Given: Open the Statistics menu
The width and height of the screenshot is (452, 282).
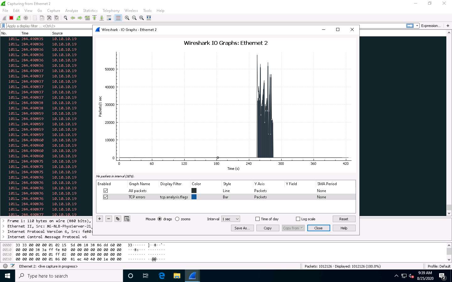Looking at the screenshot, I should [90, 10].
